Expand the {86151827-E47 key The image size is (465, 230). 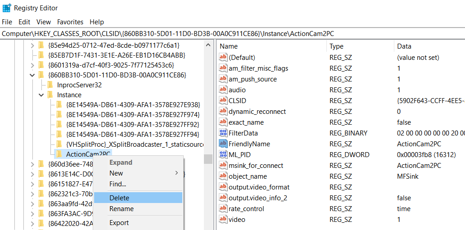[x=32, y=184]
